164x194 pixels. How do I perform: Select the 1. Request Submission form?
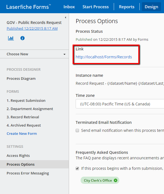[26, 101]
